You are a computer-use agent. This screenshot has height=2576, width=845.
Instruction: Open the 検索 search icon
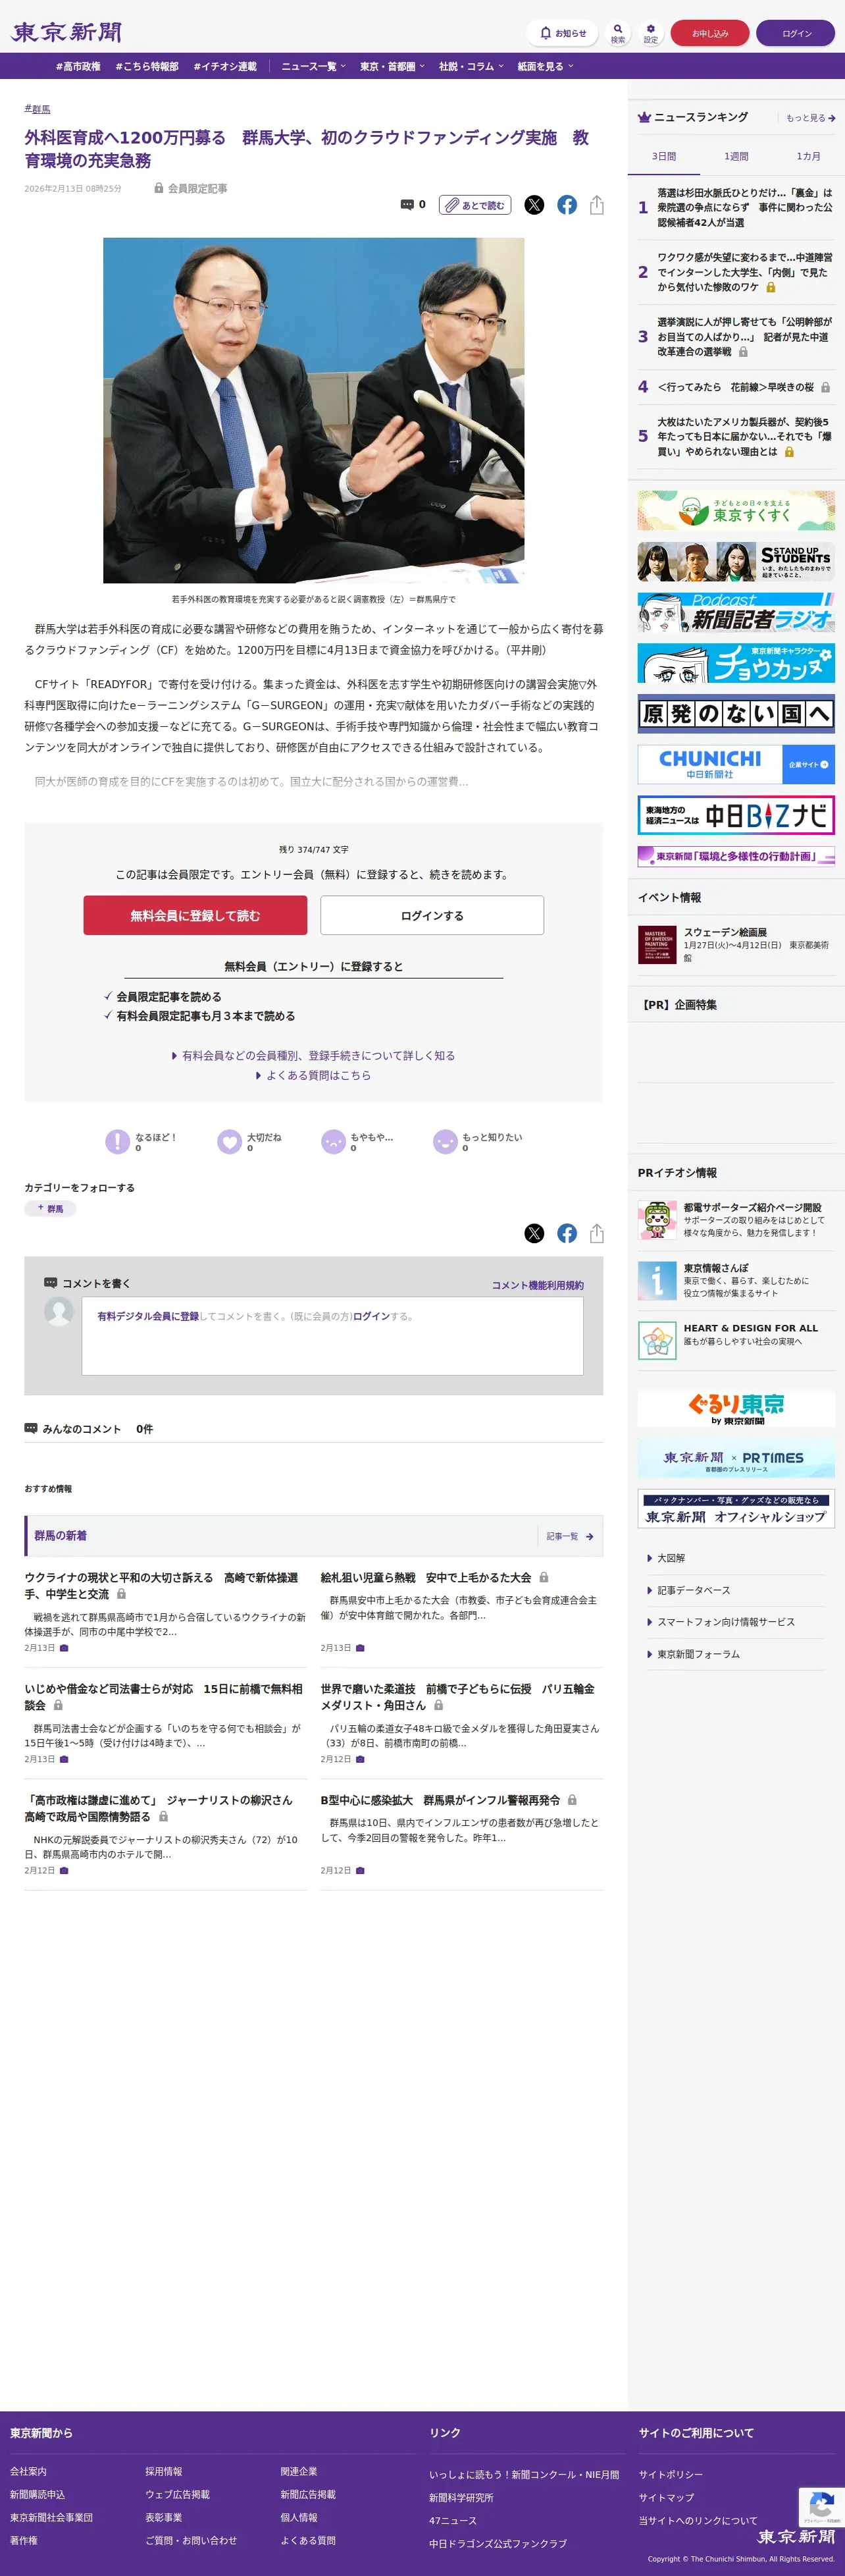(x=618, y=33)
